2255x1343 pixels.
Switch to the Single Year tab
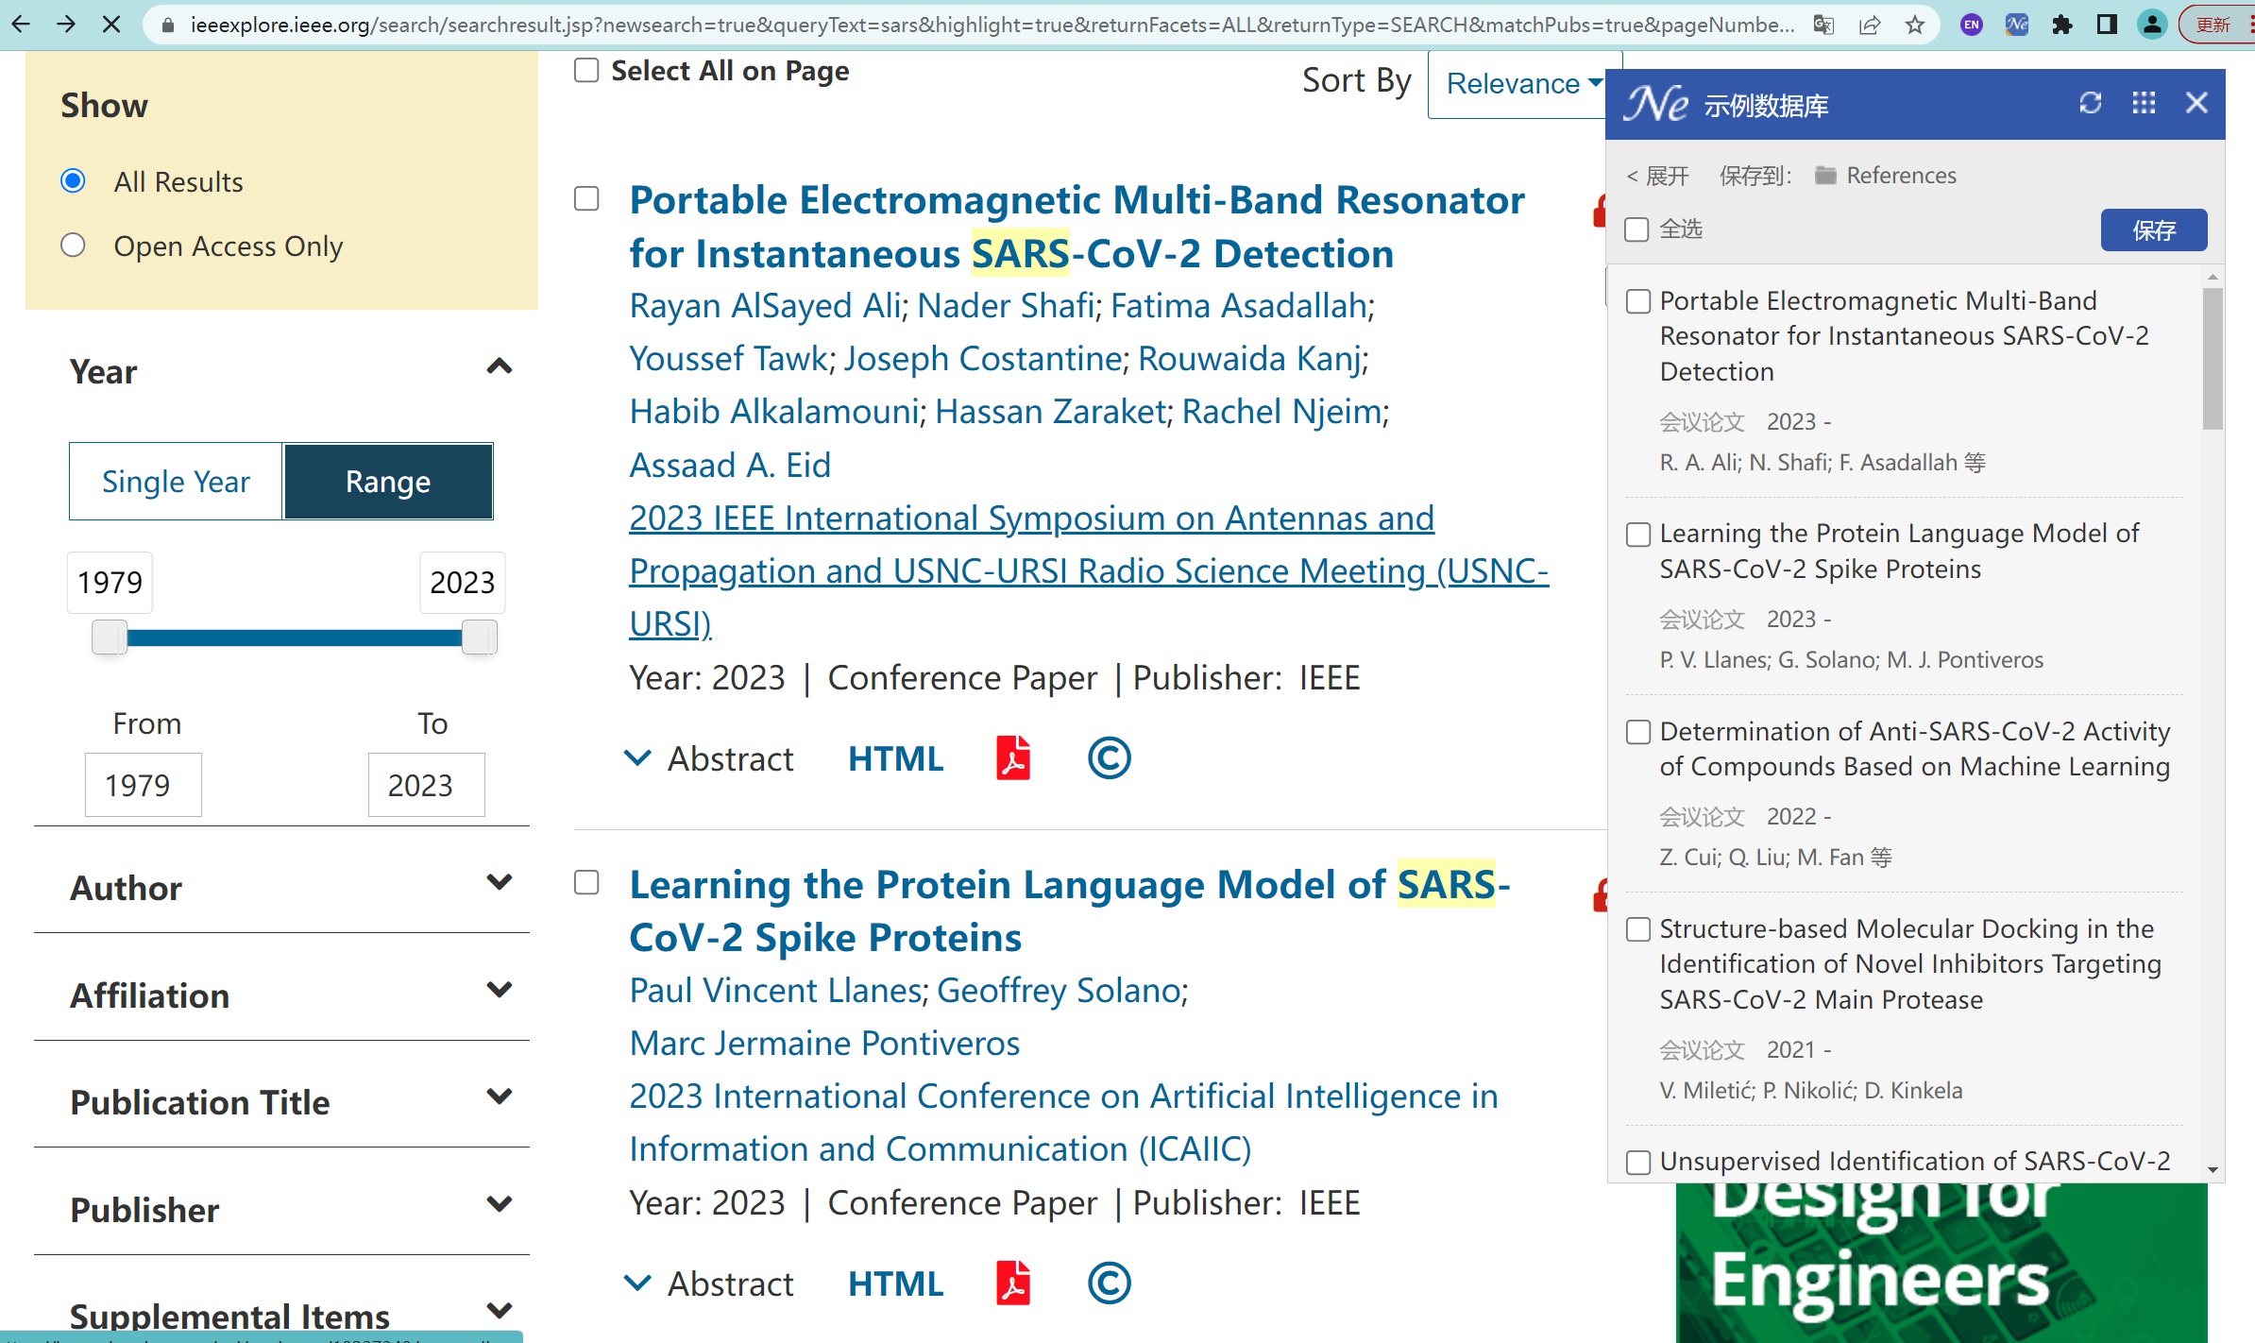click(x=176, y=481)
